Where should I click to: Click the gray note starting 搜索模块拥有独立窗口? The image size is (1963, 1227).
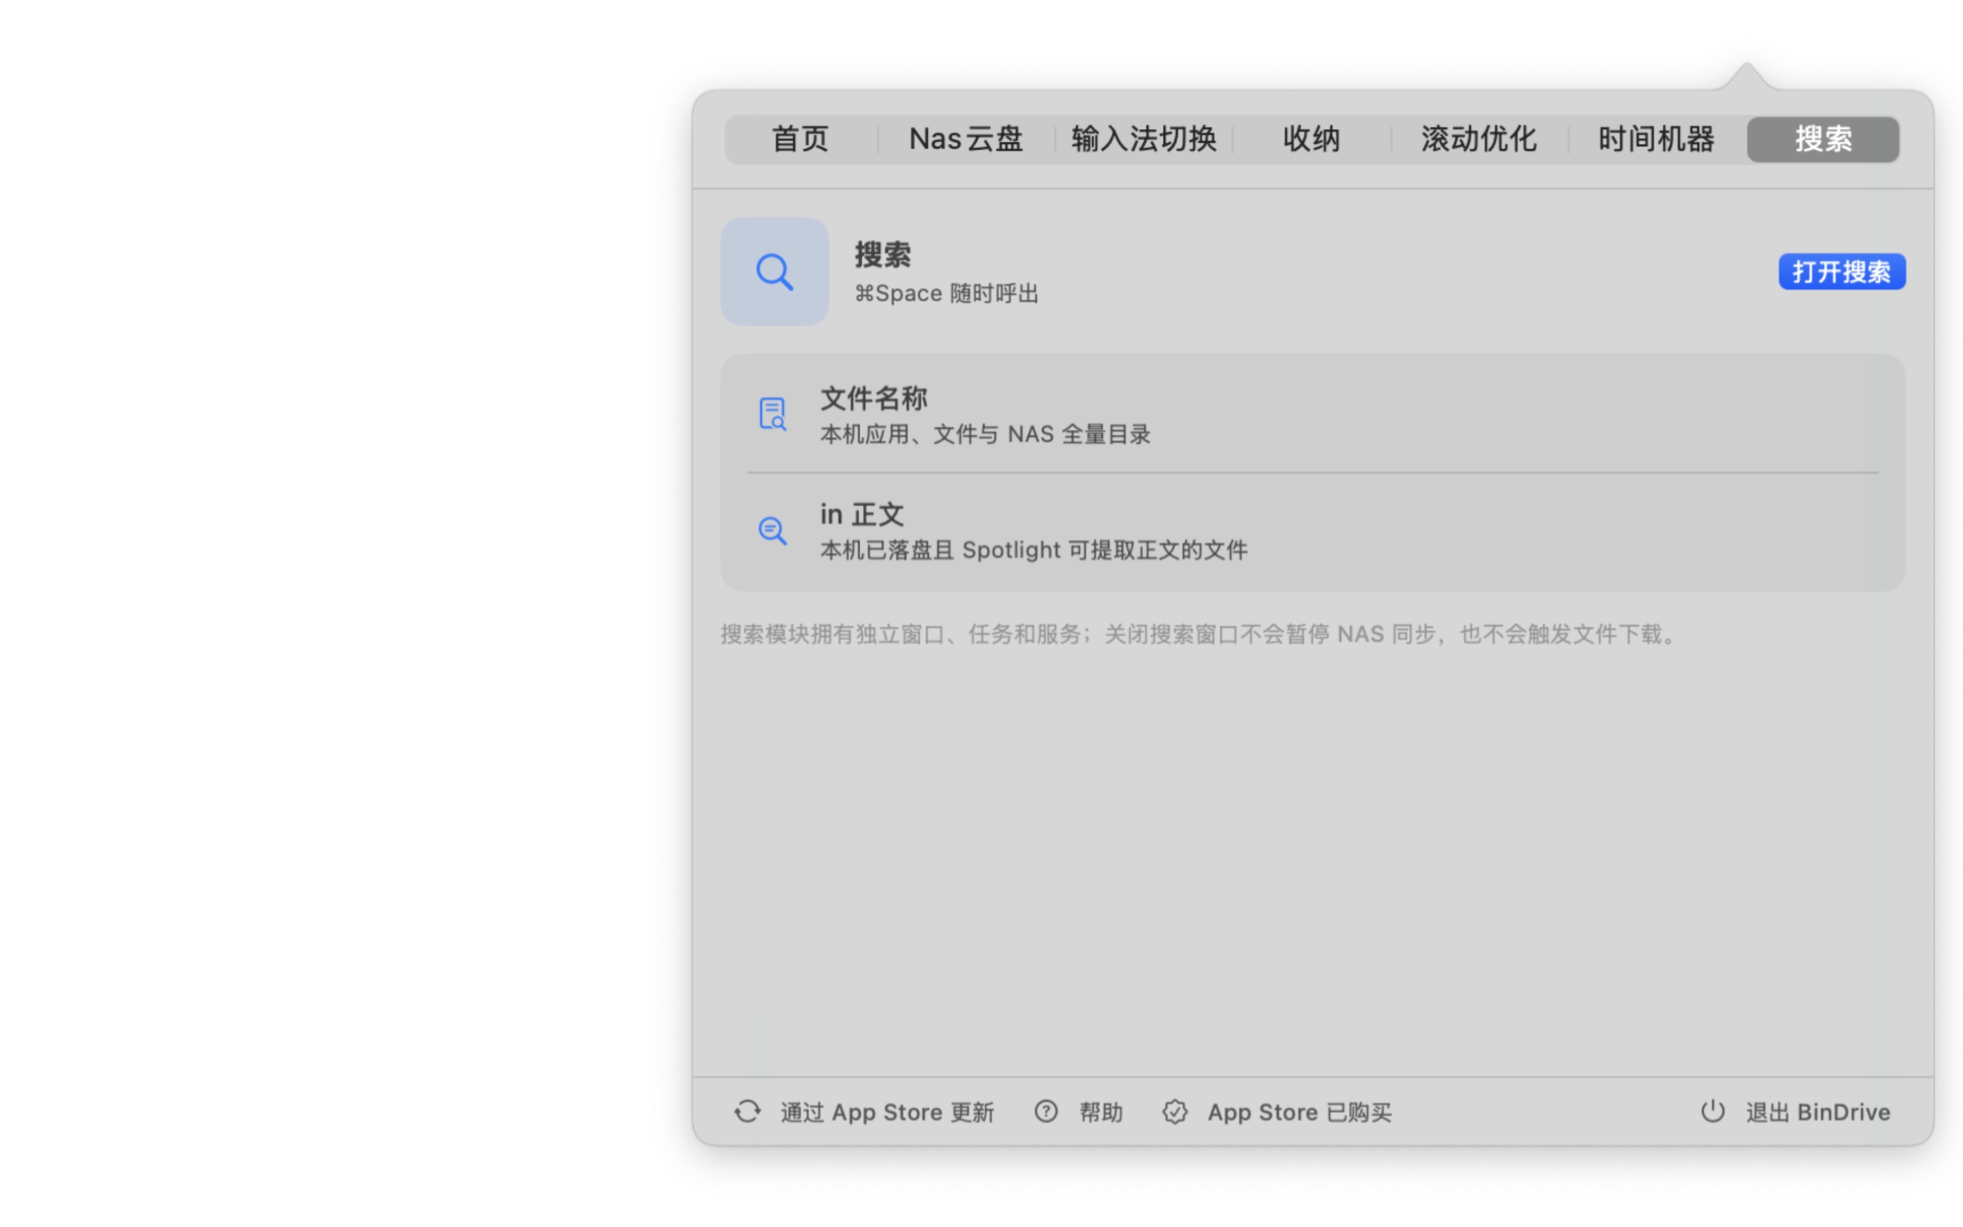click(1200, 634)
